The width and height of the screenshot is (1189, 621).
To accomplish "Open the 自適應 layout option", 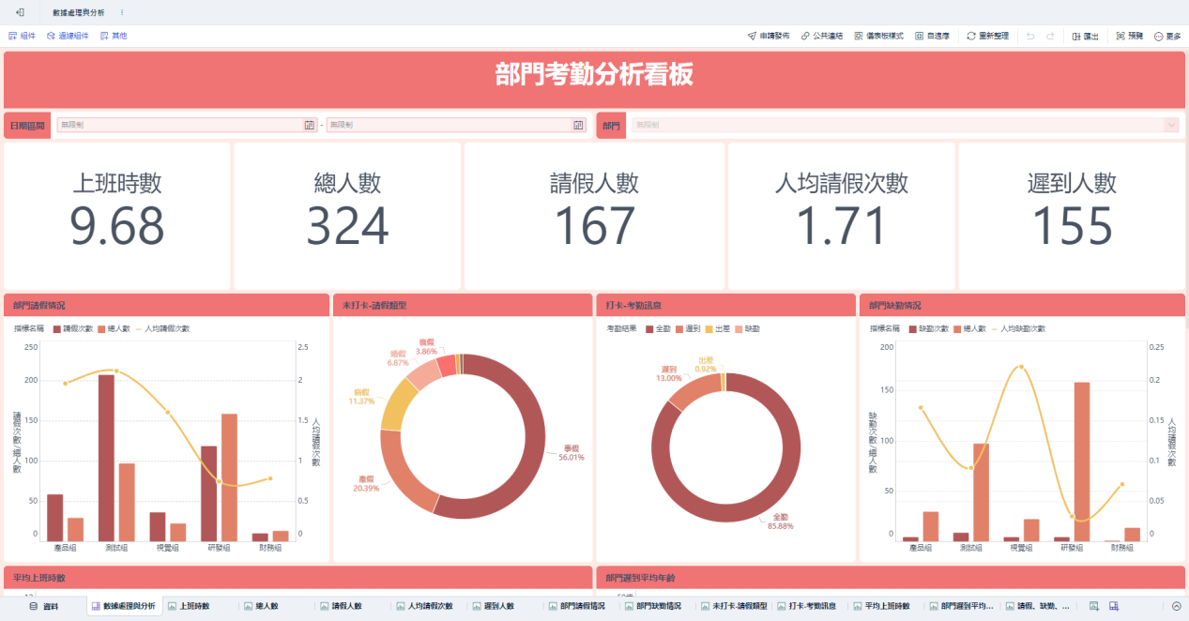I will (x=932, y=36).
